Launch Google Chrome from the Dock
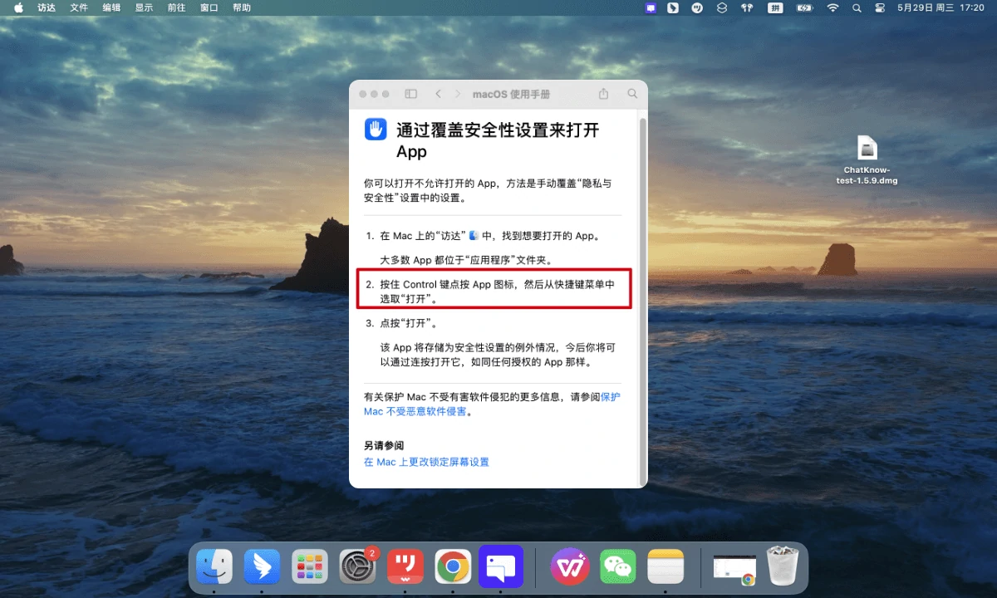 tap(453, 566)
